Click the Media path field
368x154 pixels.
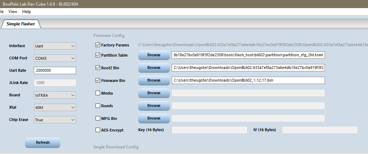(x=248, y=93)
